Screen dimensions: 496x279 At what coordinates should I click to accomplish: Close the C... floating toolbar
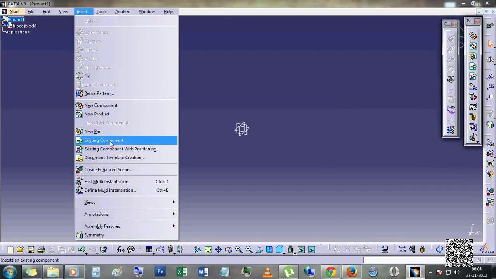click(x=454, y=24)
